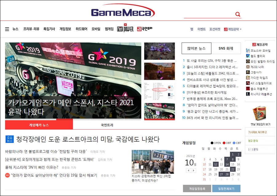Select the 게임메카 뉴스 tab
The width and height of the screenshot is (277, 196).
[39, 125]
